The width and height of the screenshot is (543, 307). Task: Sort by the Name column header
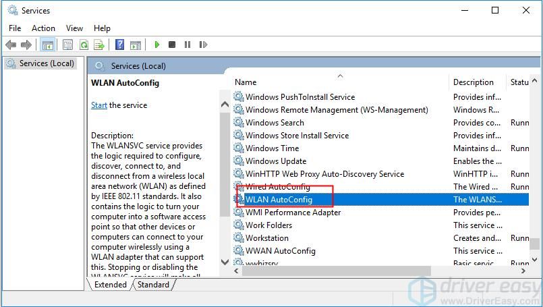[x=246, y=82]
